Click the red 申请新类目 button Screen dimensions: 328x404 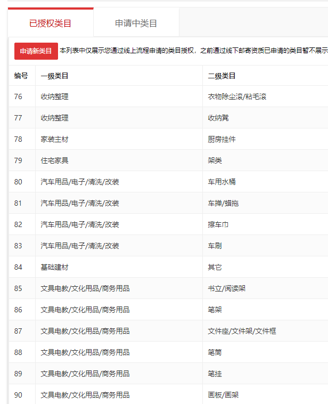[36, 51]
